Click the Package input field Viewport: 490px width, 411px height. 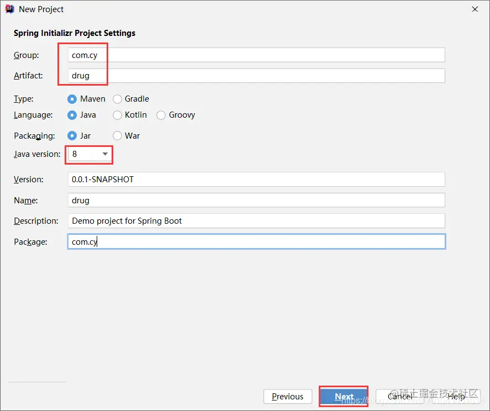[256, 241]
